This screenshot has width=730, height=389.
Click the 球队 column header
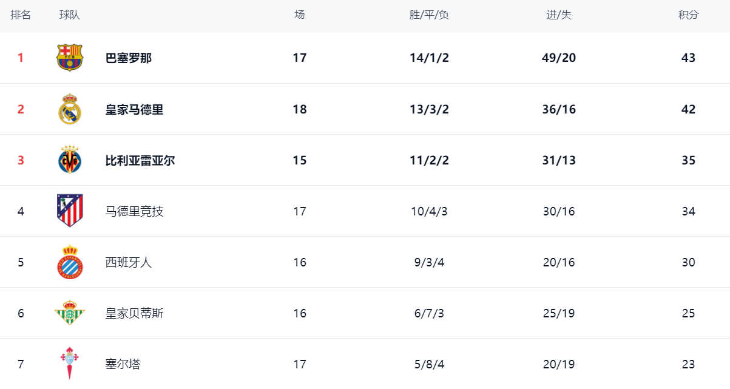point(70,15)
